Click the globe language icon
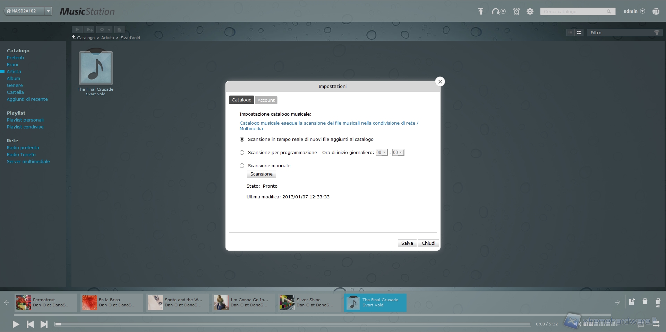 [656, 11]
